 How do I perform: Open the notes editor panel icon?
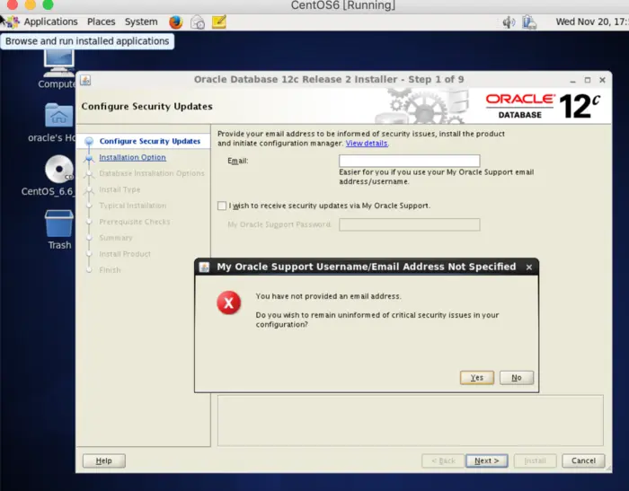(218, 22)
